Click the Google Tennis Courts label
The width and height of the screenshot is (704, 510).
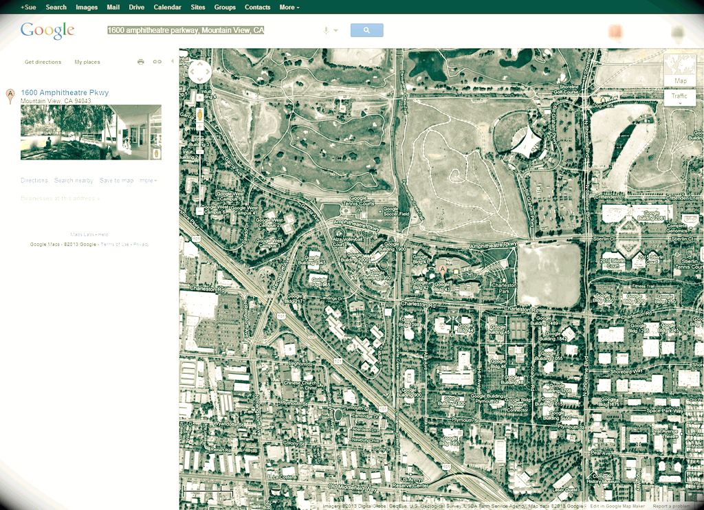coord(359,201)
